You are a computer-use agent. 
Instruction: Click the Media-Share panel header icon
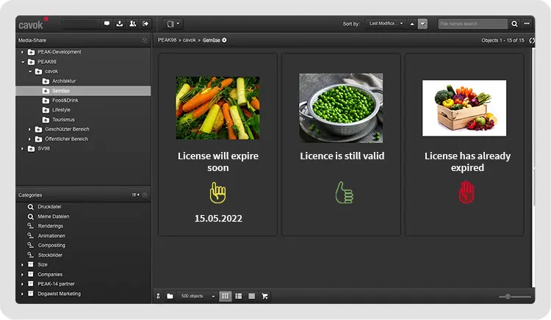tap(145, 40)
